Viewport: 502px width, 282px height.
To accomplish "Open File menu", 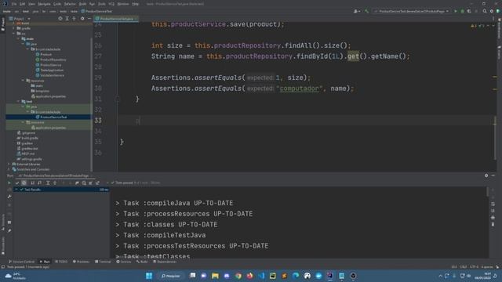I will pos(14,4).
